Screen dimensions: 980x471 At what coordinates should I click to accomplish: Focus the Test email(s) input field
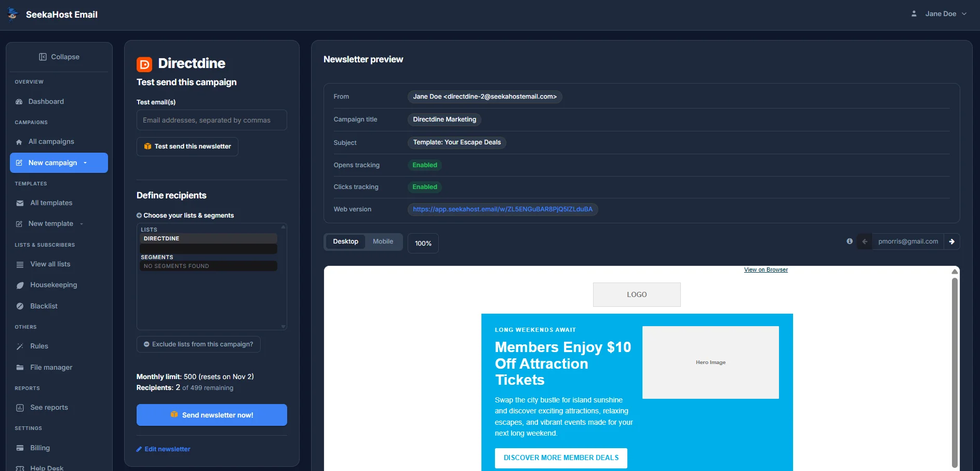coord(212,120)
